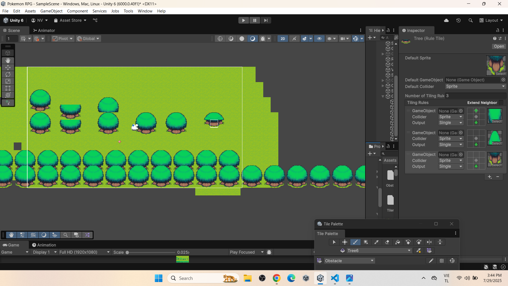
Task: Select the Move tool in Scene tools
Action: click(x=8, y=68)
